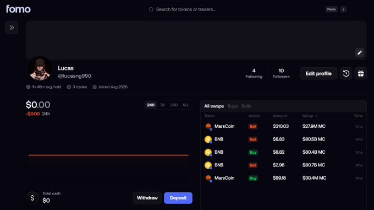Click the $30.4M MC value

pos(315,178)
